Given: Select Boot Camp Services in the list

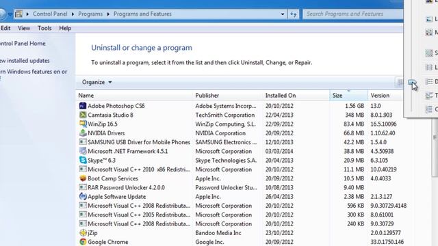Looking at the screenshot, I should (x=113, y=178).
